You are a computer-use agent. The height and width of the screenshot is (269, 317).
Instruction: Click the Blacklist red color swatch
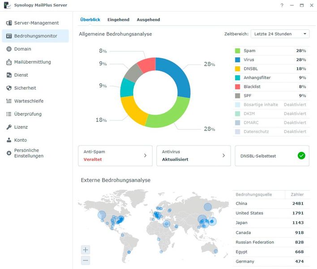click(238, 87)
